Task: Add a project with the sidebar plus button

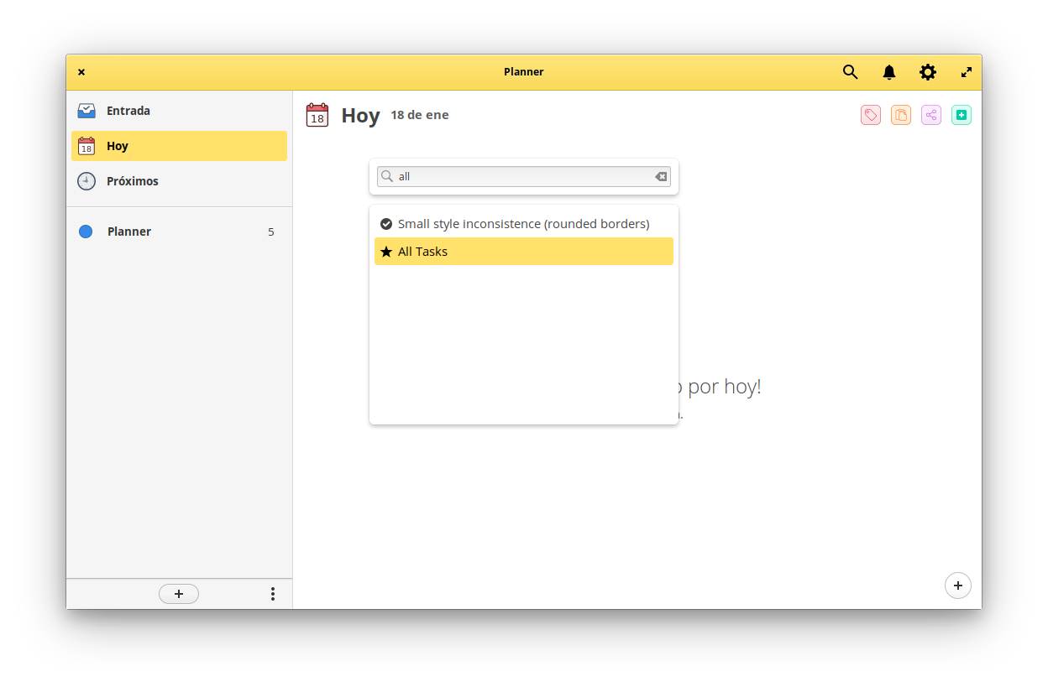Action: [179, 594]
